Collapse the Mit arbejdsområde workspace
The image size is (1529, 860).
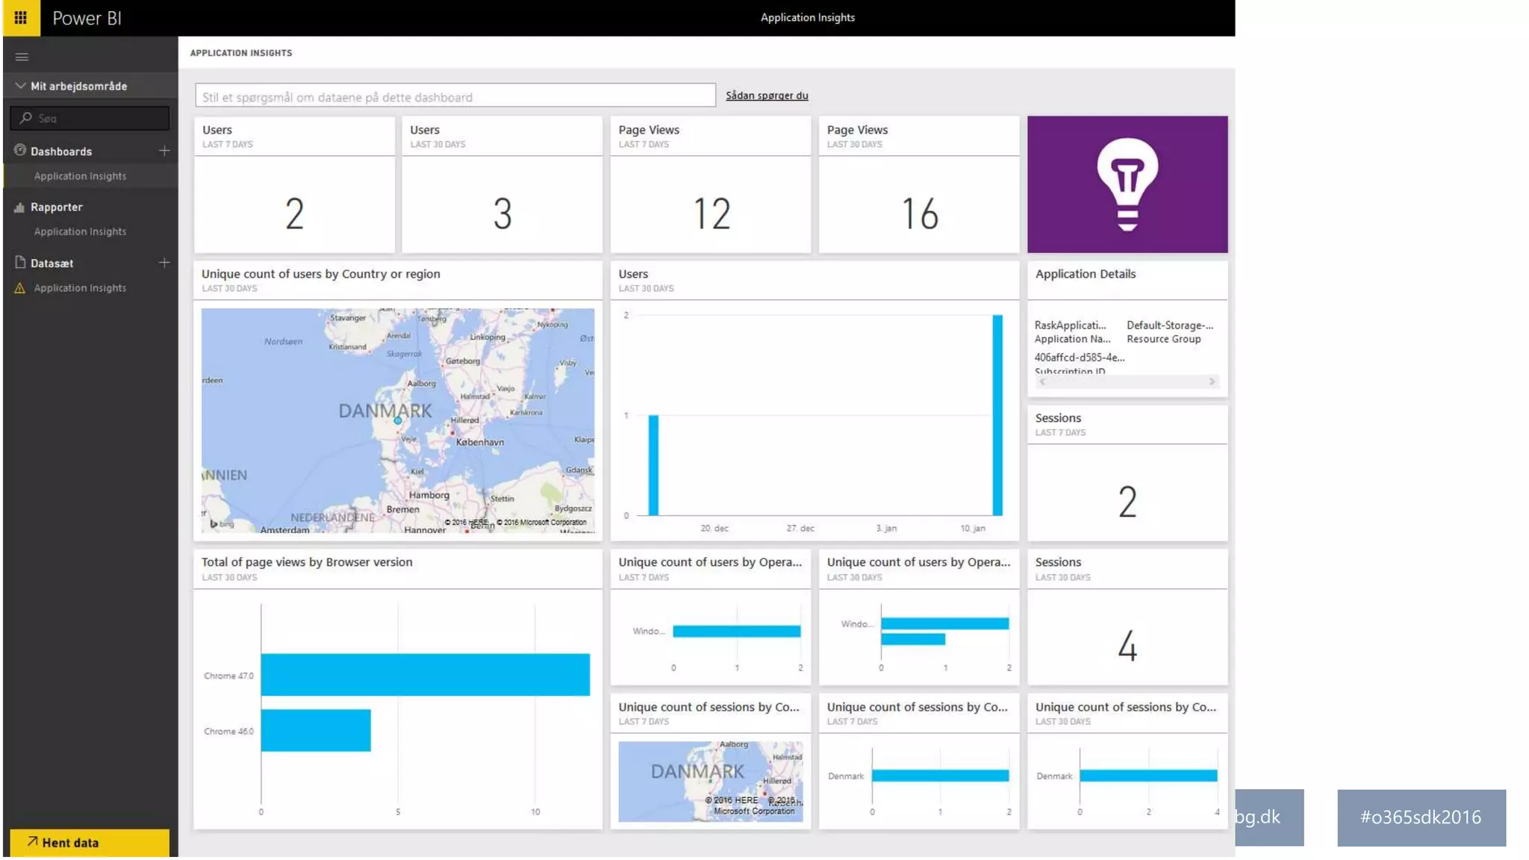tap(20, 86)
